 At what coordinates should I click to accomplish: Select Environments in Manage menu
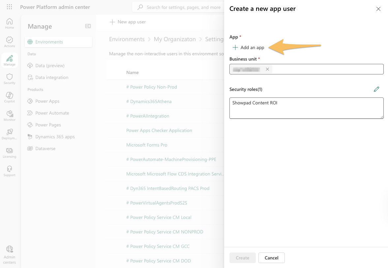(x=49, y=42)
